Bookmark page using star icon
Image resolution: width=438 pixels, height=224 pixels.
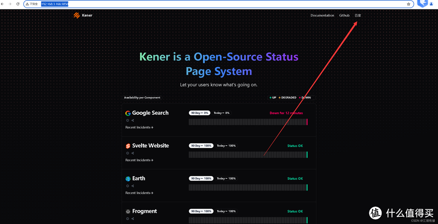pyautogui.click(x=409, y=4)
